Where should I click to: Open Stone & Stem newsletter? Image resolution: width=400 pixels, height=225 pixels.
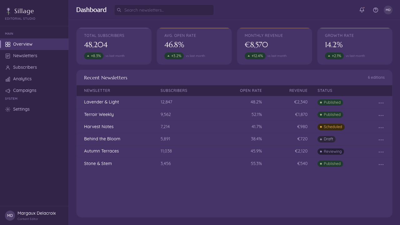point(98,163)
